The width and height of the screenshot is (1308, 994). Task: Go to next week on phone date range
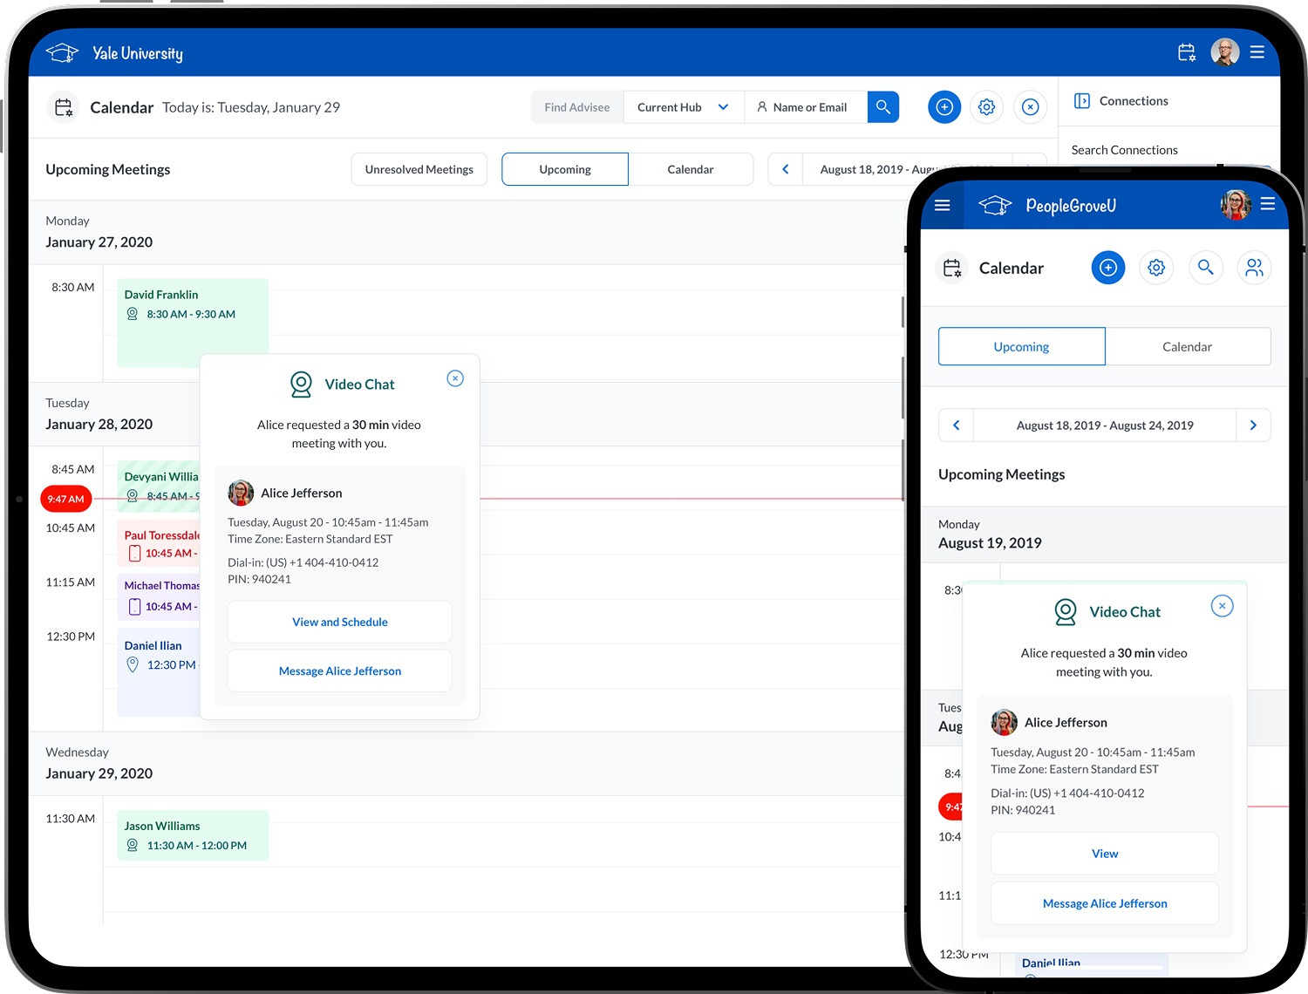coord(1252,426)
